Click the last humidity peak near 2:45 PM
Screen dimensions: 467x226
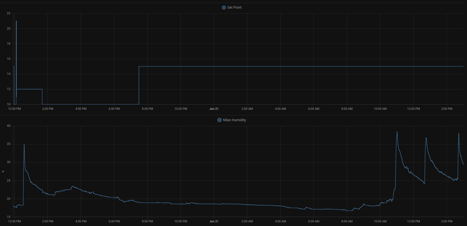(x=459, y=133)
